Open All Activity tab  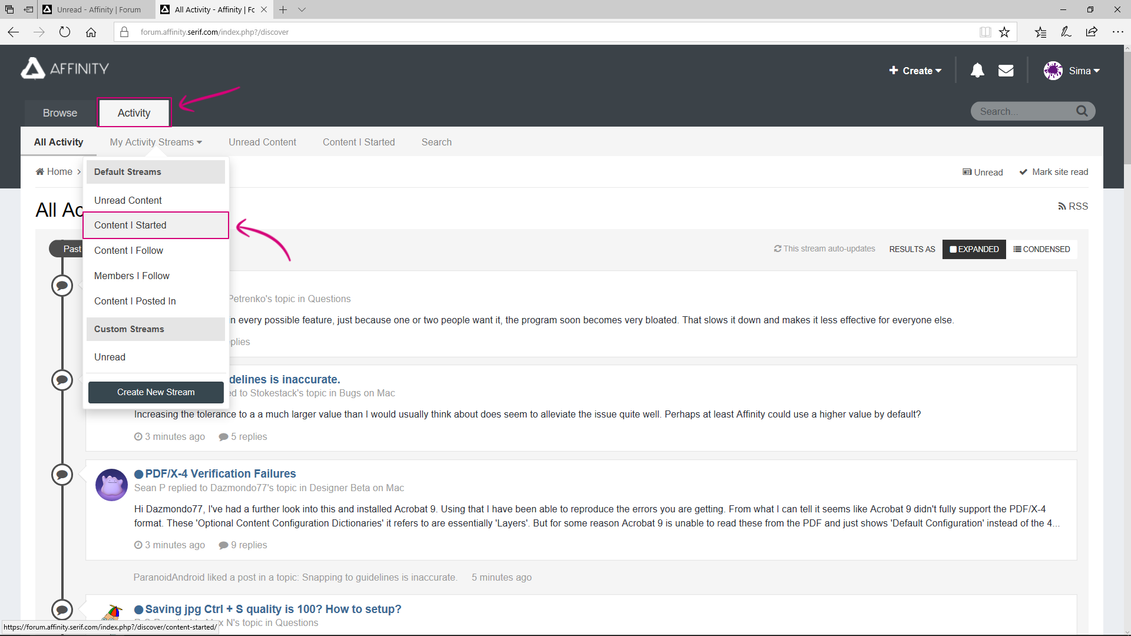pos(58,142)
